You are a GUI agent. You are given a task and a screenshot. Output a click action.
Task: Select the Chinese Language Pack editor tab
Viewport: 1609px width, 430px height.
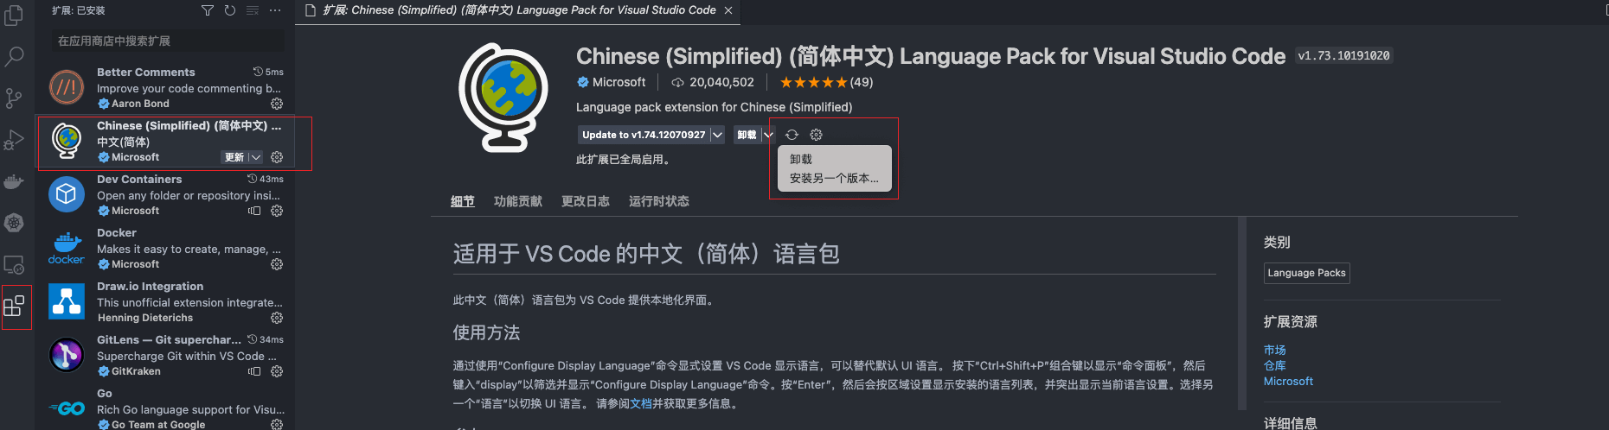(519, 10)
